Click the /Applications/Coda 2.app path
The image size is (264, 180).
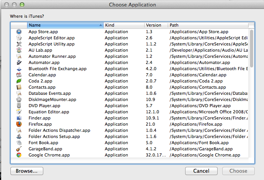click(x=196, y=81)
